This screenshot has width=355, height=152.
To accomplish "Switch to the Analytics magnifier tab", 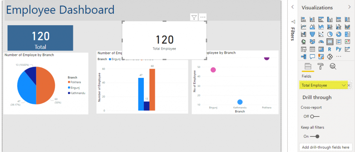I will point(332,67).
